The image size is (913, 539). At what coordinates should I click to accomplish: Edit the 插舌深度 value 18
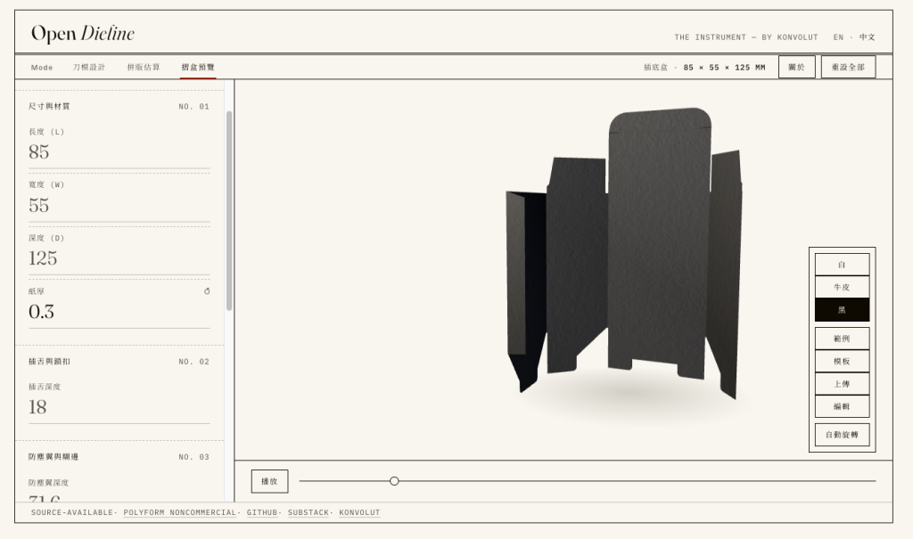point(119,407)
